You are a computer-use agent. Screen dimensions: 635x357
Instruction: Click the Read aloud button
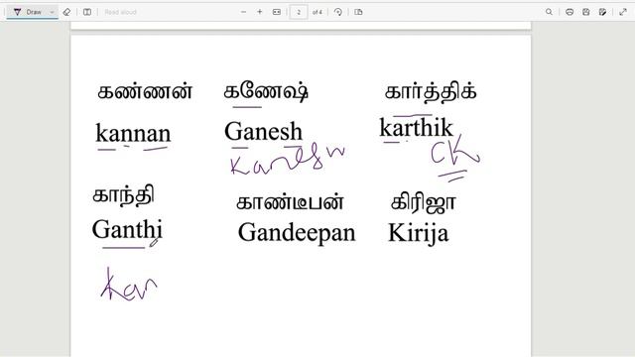click(x=120, y=12)
